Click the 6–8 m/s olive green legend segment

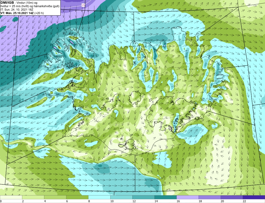point(77,197)
